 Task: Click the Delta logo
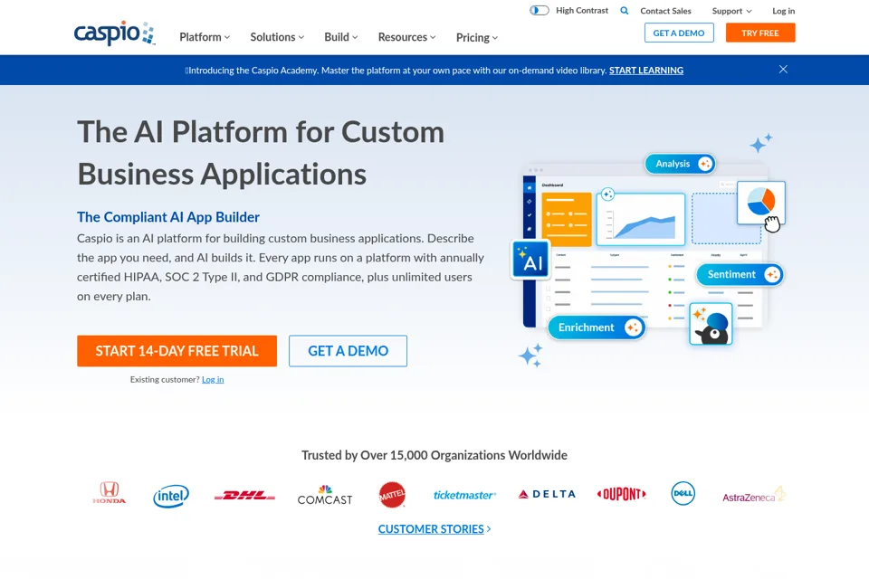point(547,494)
